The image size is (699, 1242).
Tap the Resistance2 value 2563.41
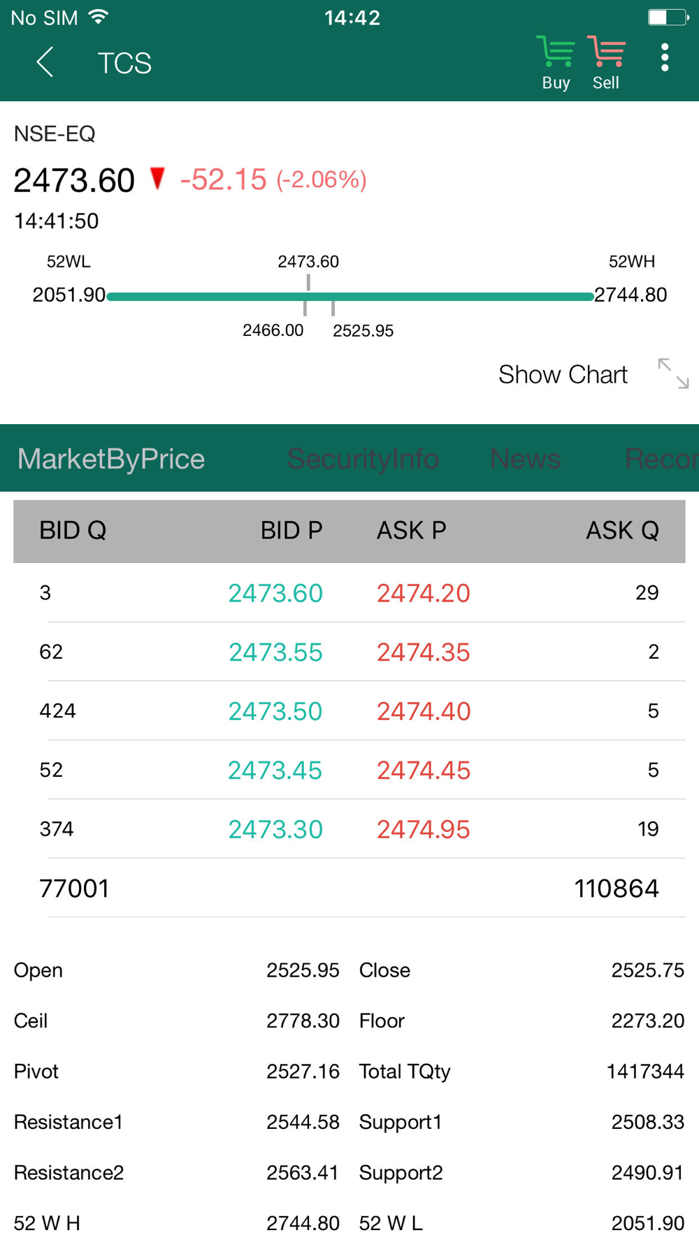click(303, 1172)
